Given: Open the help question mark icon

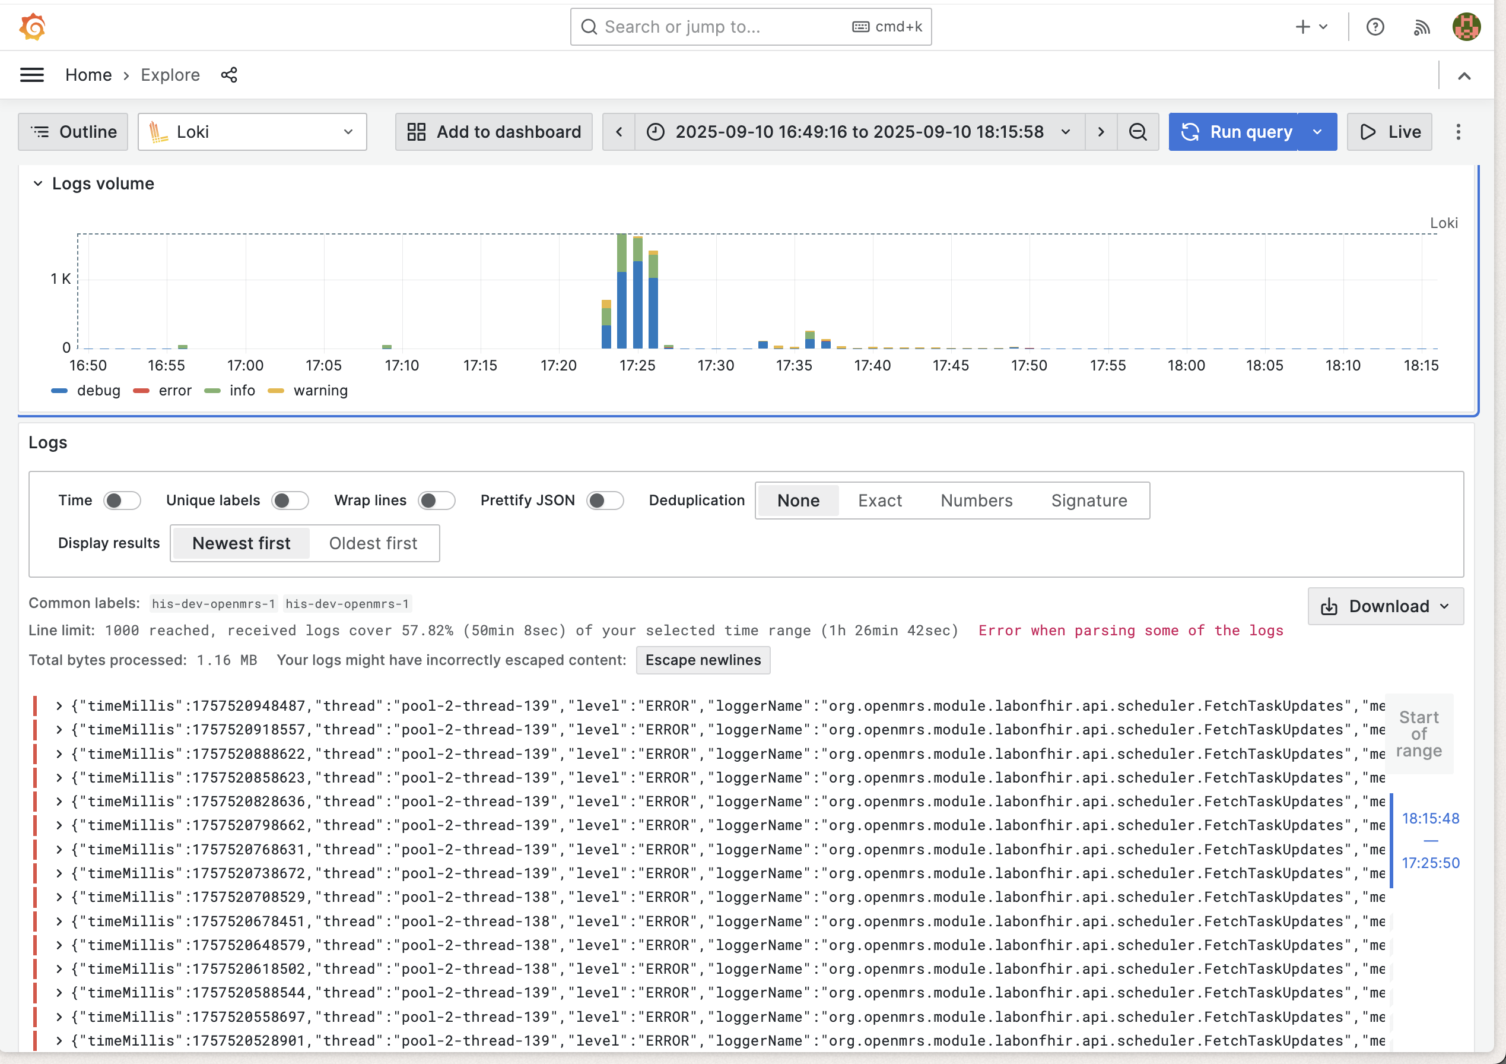Looking at the screenshot, I should 1375,27.
